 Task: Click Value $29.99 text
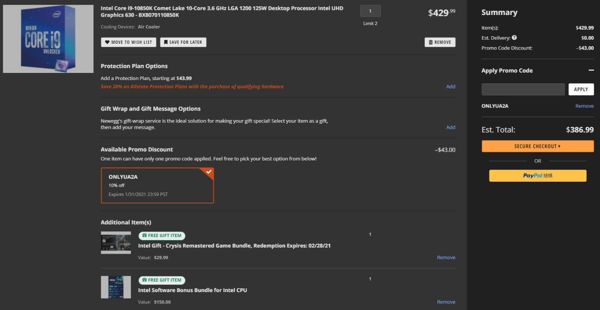pos(153,257)
